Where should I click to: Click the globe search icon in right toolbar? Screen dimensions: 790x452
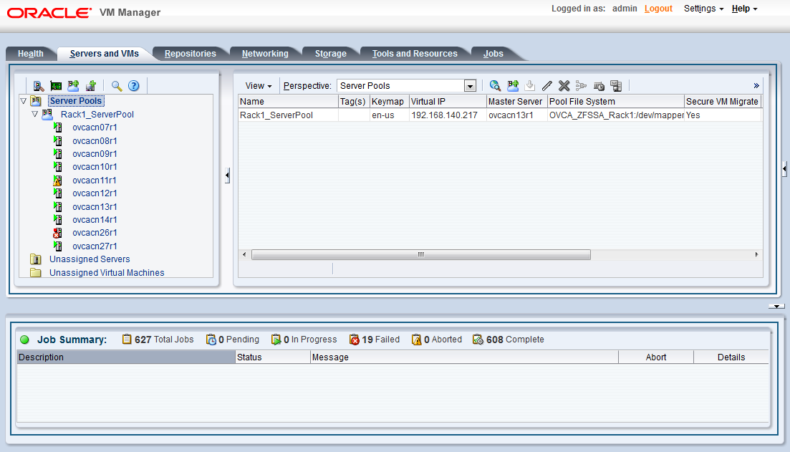[x=495, y=86]
